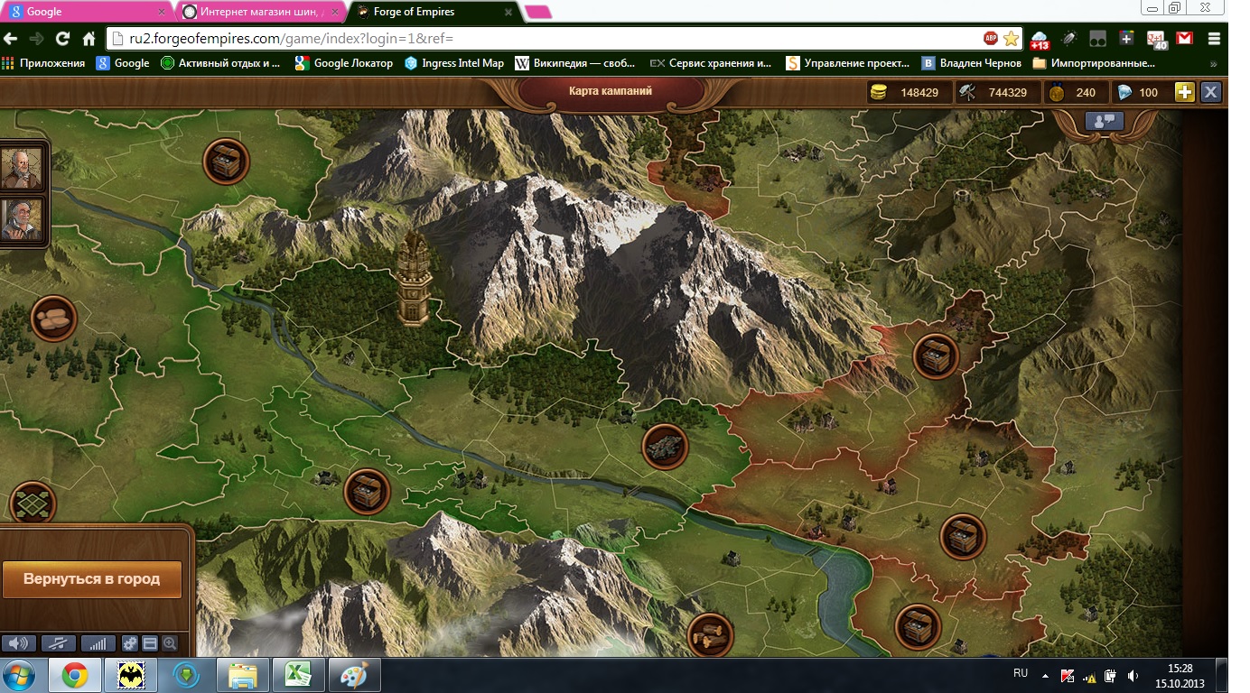This screenshot has width=1250, height=693.
Task: Expand the Импортированные bookmarks folder
Action: (x=1093, y=63)
